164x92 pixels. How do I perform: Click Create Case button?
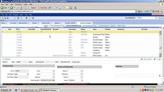coord(76,62)
